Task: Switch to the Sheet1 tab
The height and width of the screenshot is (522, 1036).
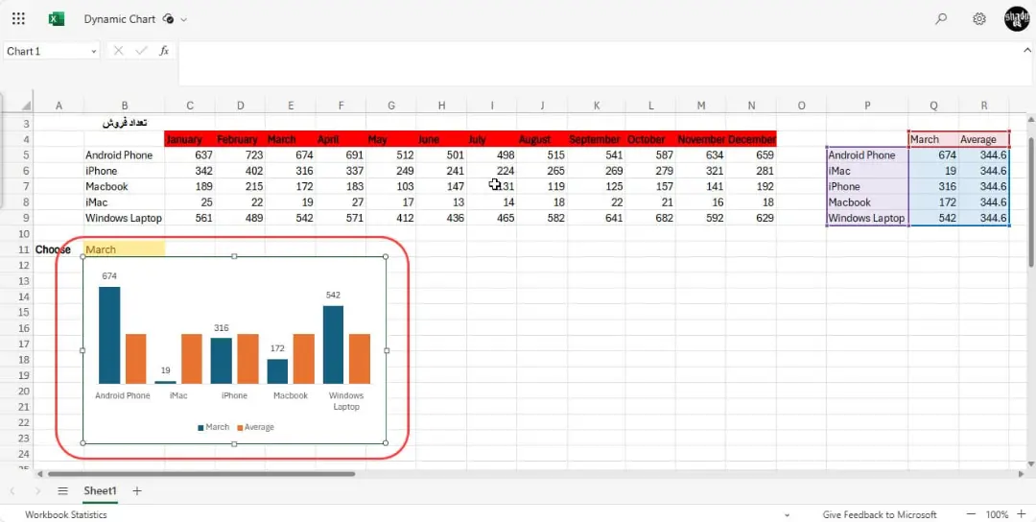Action: coord(100,491)
